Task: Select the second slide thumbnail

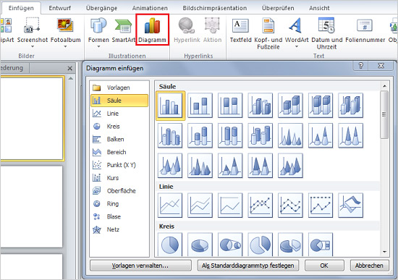Action: [31, 207]
